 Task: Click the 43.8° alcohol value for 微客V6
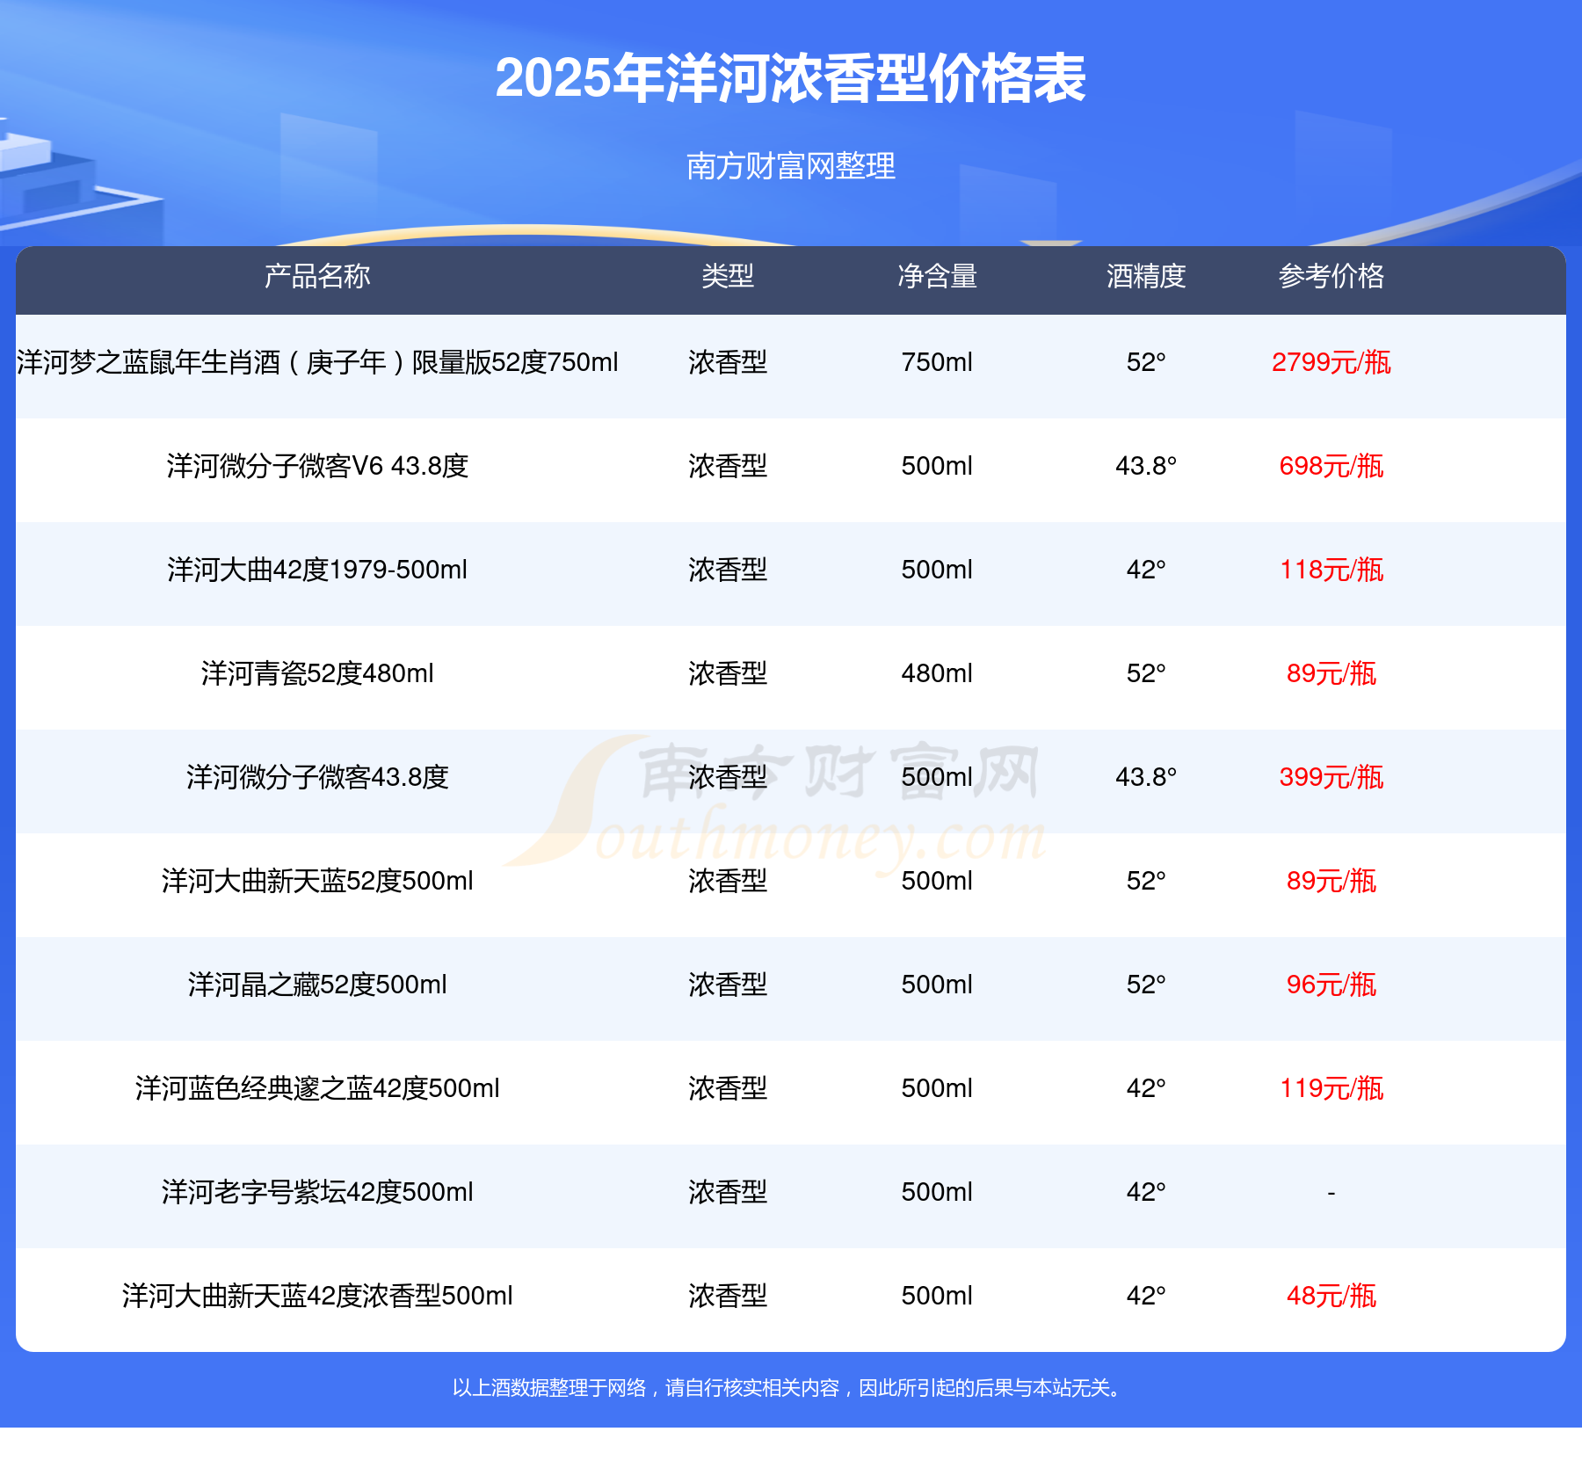tap(1146, 466)
